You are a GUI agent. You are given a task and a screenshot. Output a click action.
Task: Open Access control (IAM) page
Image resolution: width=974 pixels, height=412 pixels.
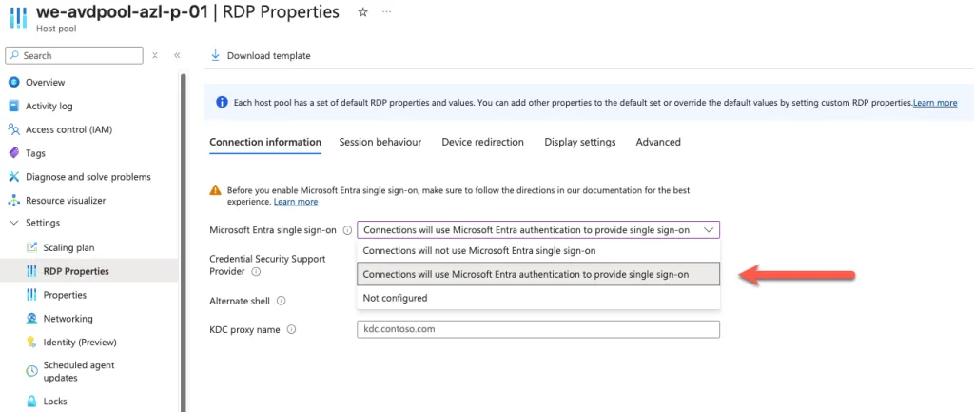click(x=63, y=129)
